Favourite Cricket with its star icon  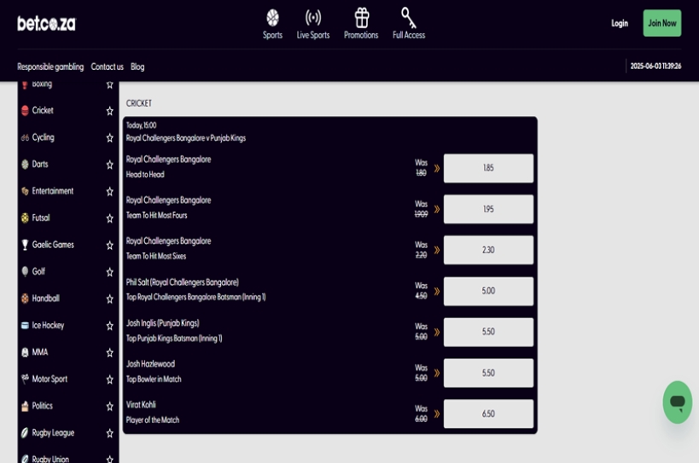109,111
